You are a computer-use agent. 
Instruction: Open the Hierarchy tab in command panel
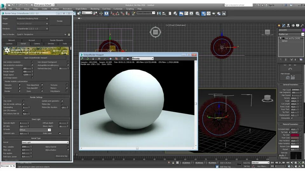(288, 25)
